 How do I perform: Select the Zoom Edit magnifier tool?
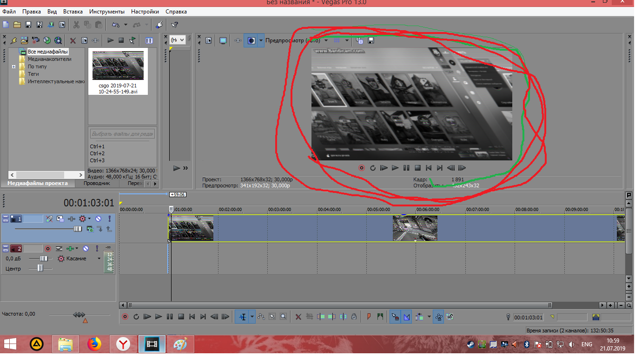click(284, 317)
